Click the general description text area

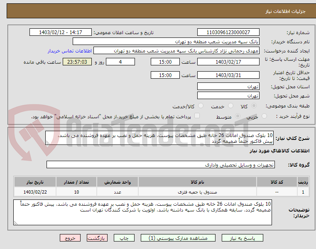click(x=159, y=138)
